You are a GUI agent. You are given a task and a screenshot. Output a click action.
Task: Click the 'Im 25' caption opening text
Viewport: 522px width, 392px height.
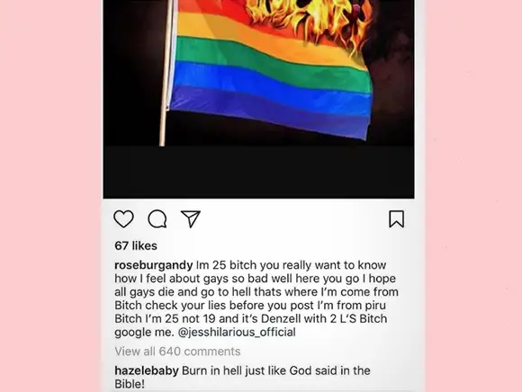tap(211, 265)
